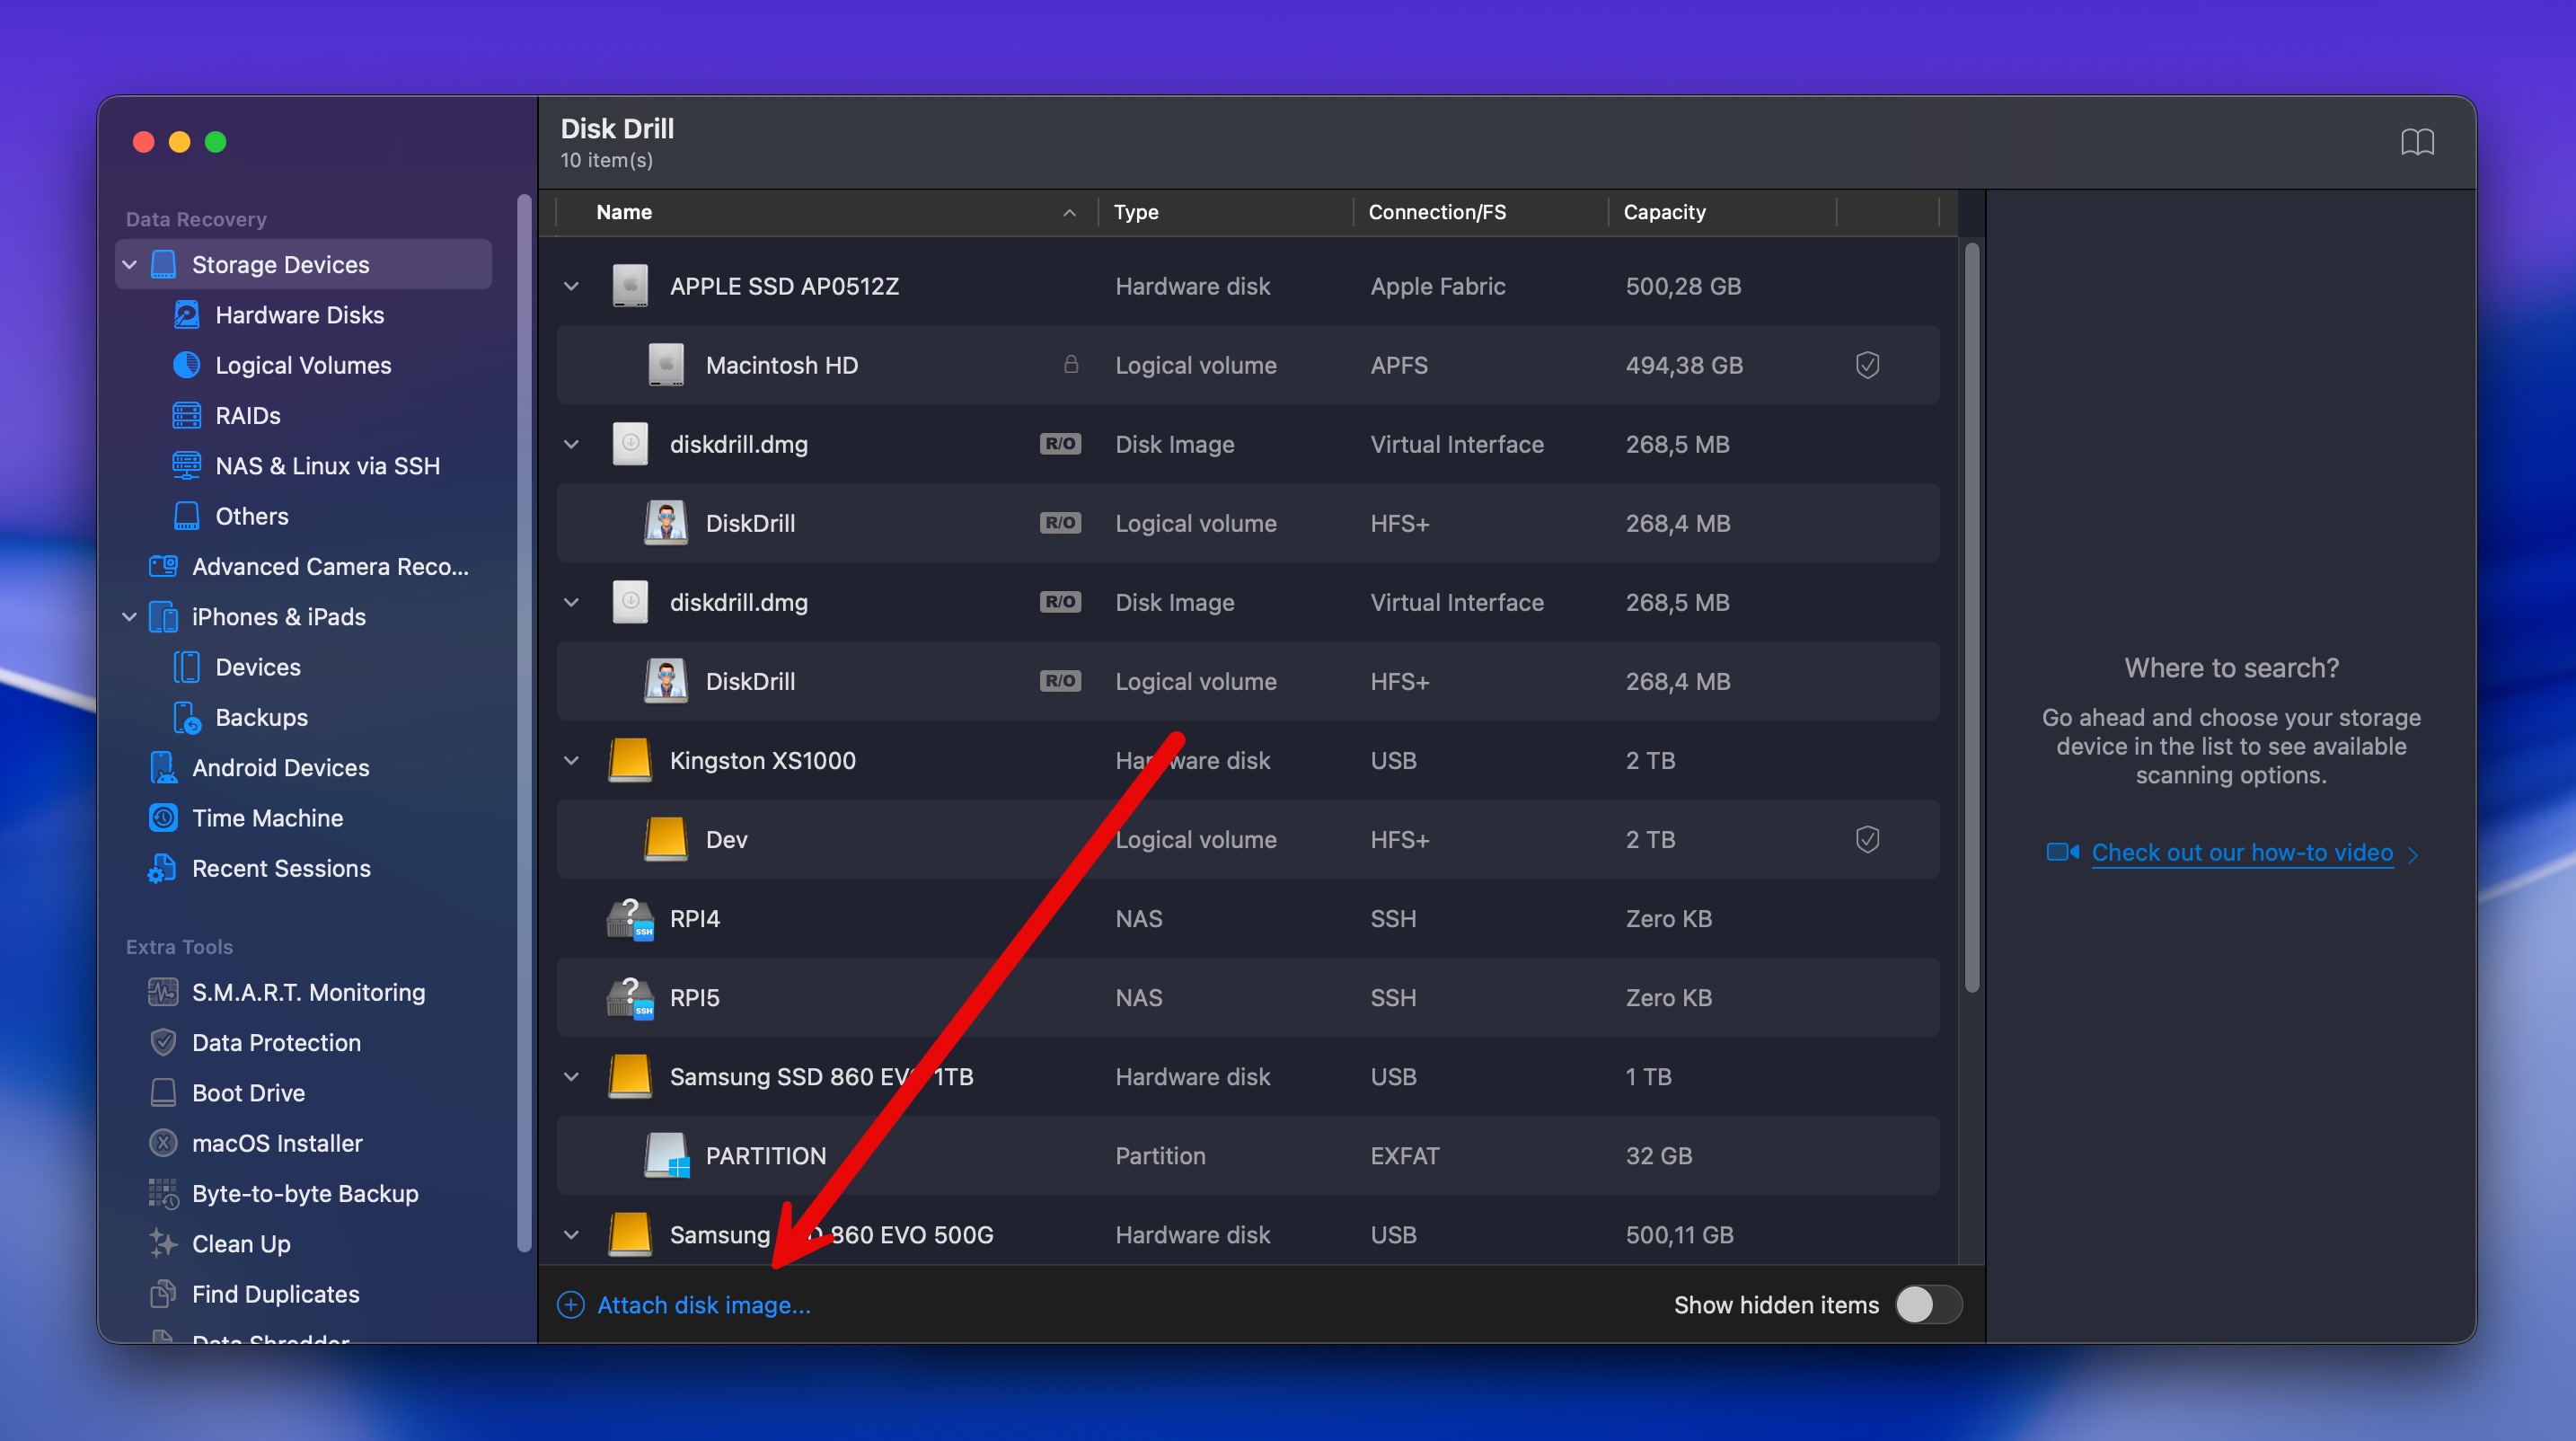This screenshot has height=1441, width=2576.
Task: Click the Attach disk image link
Action: (x=703, y=1305)
